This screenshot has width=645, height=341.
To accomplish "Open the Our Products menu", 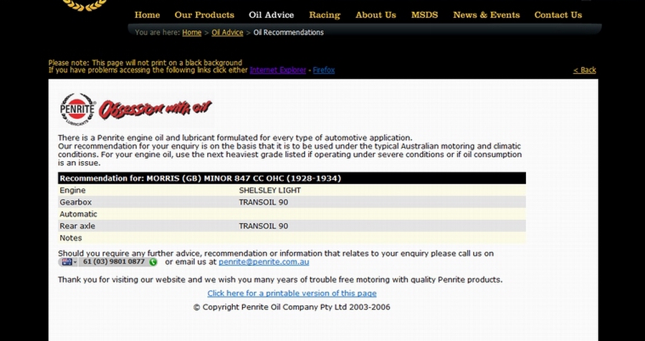I will point(204,15).
